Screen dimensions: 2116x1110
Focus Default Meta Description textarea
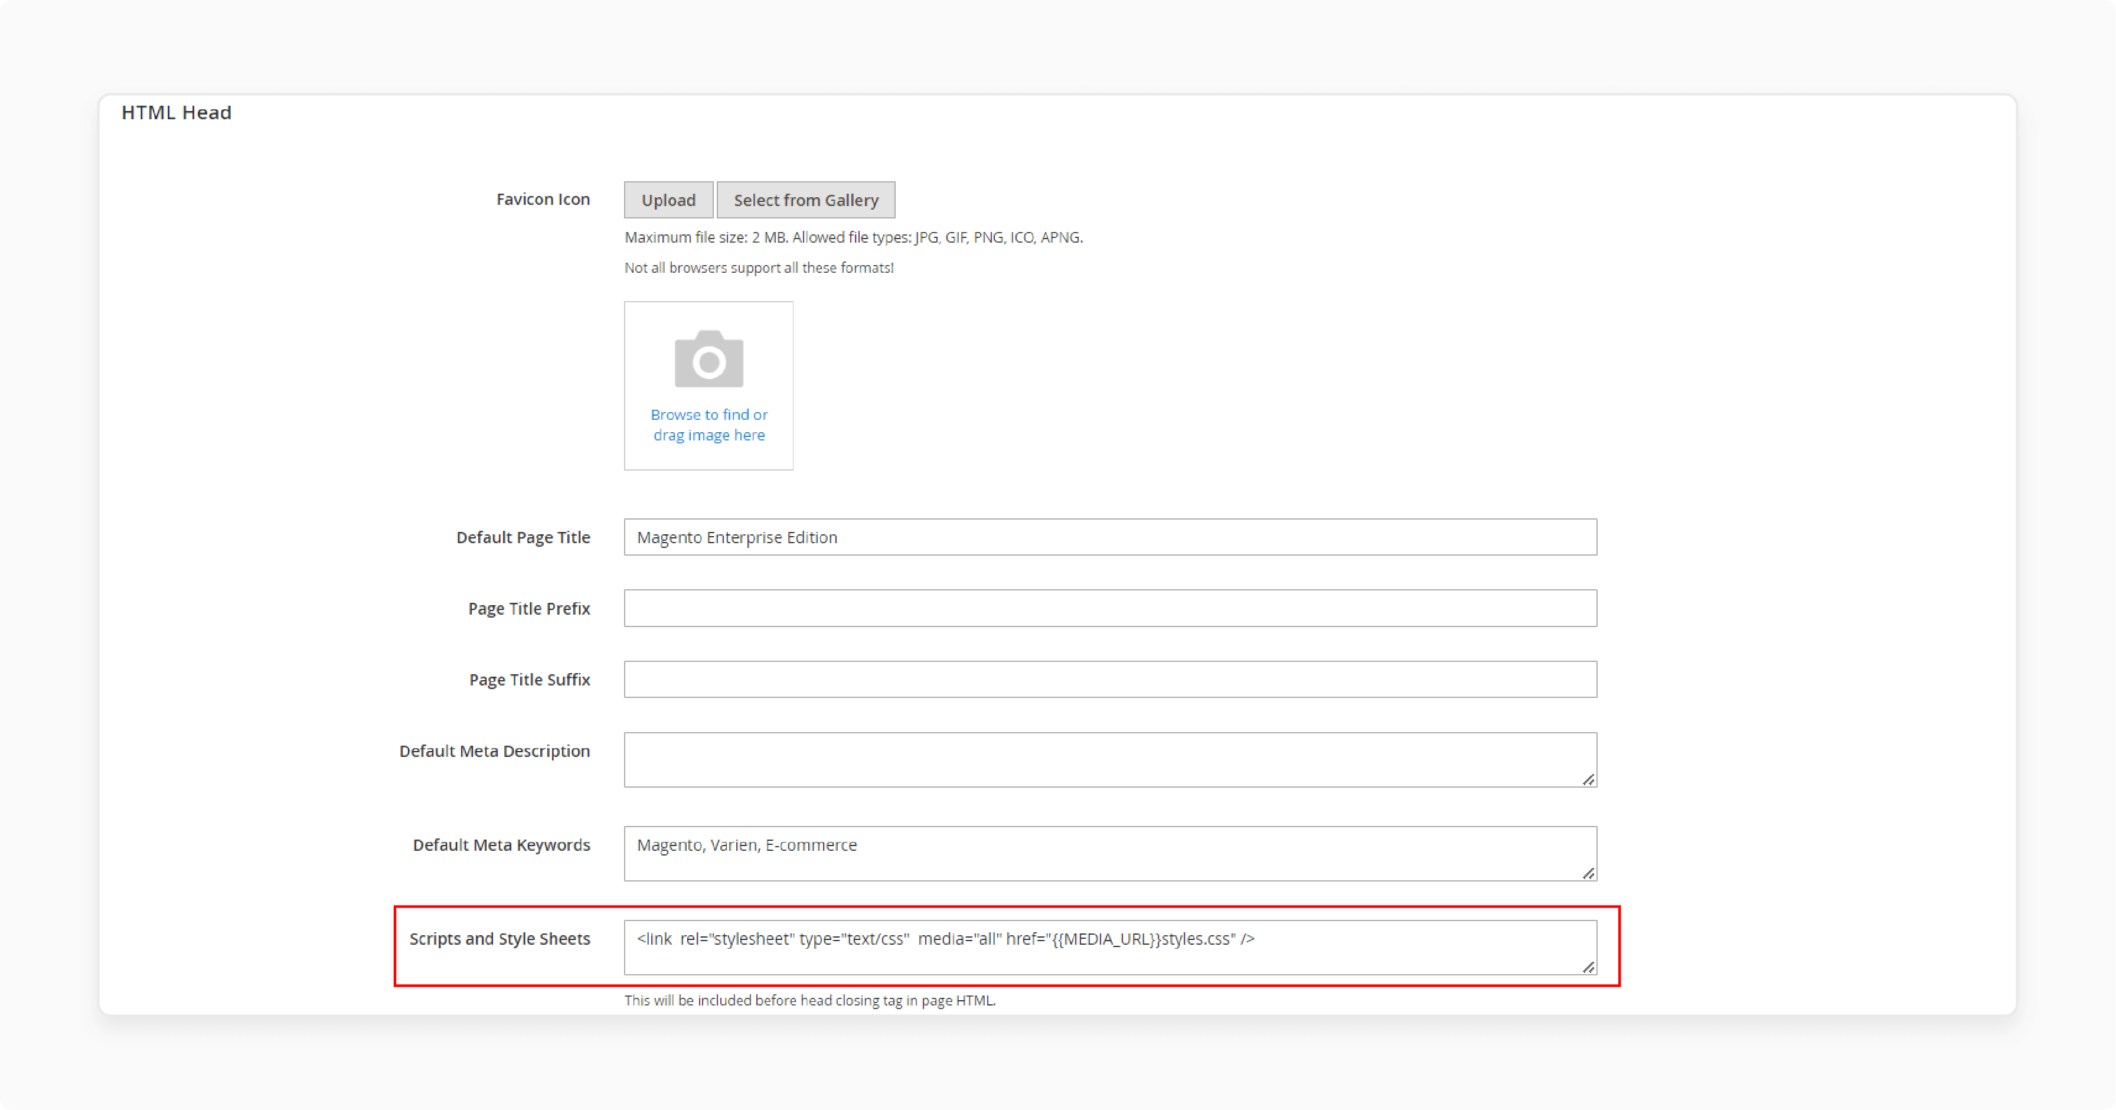(1111, 760)
